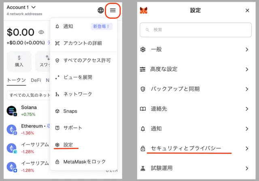Click the globe network icon
Image resolution: width=259 pixels, height=181 pixels.
[101, 10]
